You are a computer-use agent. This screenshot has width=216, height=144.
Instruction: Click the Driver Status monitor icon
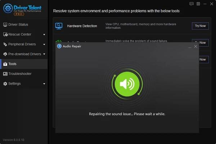[5, 24]
